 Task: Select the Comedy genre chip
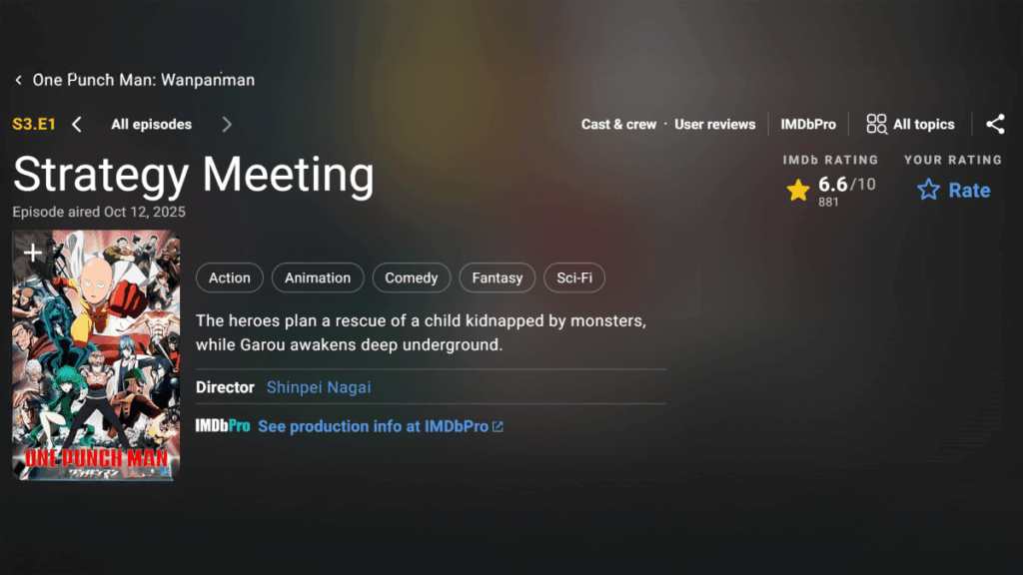(x=412, y=278)
